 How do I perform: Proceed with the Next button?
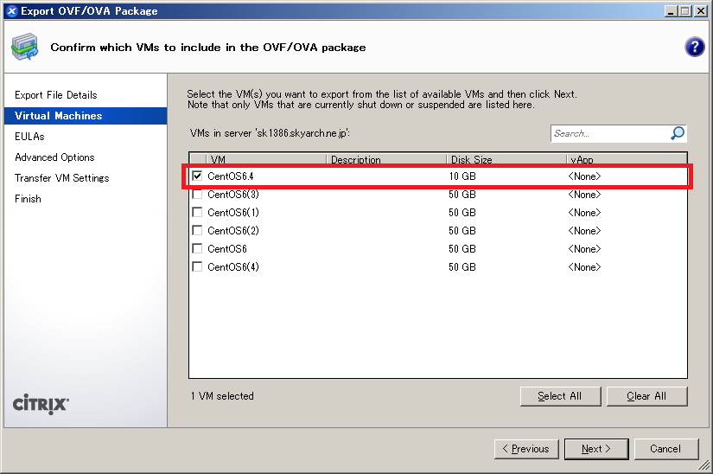[x=596, y=449]
